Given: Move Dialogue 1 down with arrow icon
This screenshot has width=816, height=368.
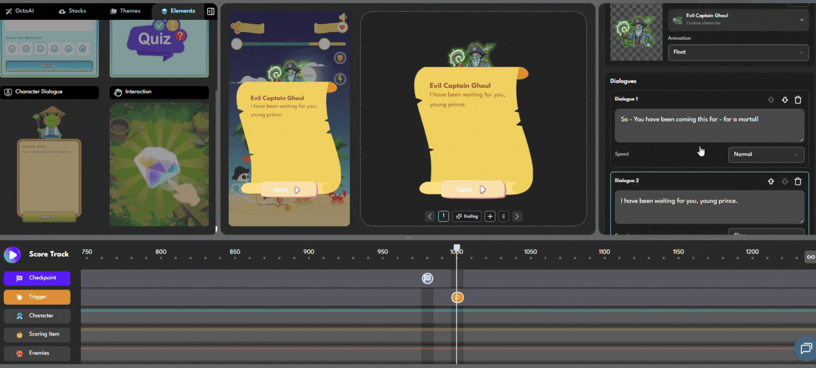Looking at the screenshot, I should [785, 100].
